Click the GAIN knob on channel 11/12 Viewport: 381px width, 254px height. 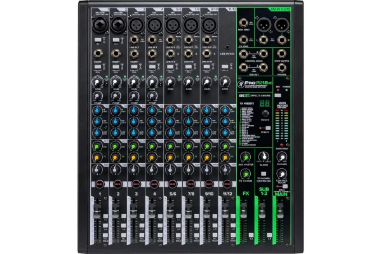225,82
